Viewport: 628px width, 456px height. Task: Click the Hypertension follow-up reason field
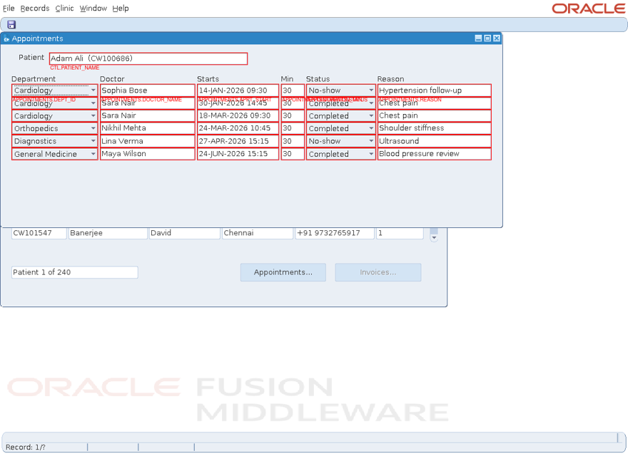coord(434,90)
